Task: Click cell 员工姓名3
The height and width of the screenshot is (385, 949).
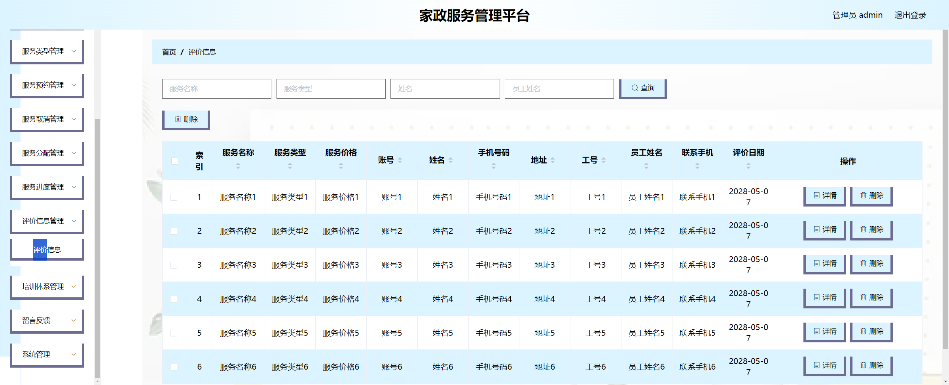Action: point(646,265)
